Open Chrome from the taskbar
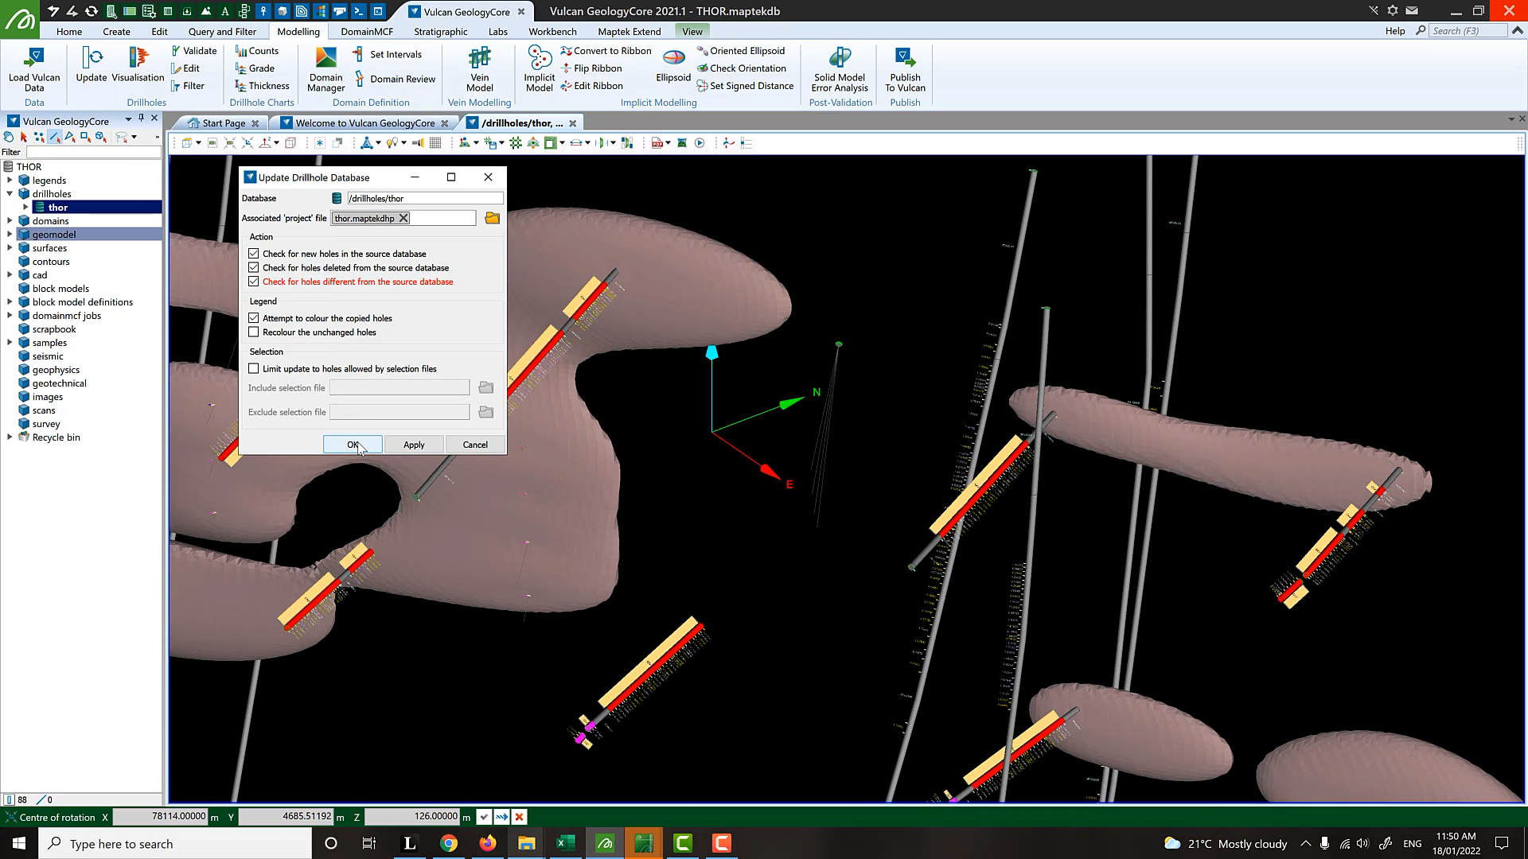The height and width of the screenshot is (859, 1528). [x=449, y=844]
